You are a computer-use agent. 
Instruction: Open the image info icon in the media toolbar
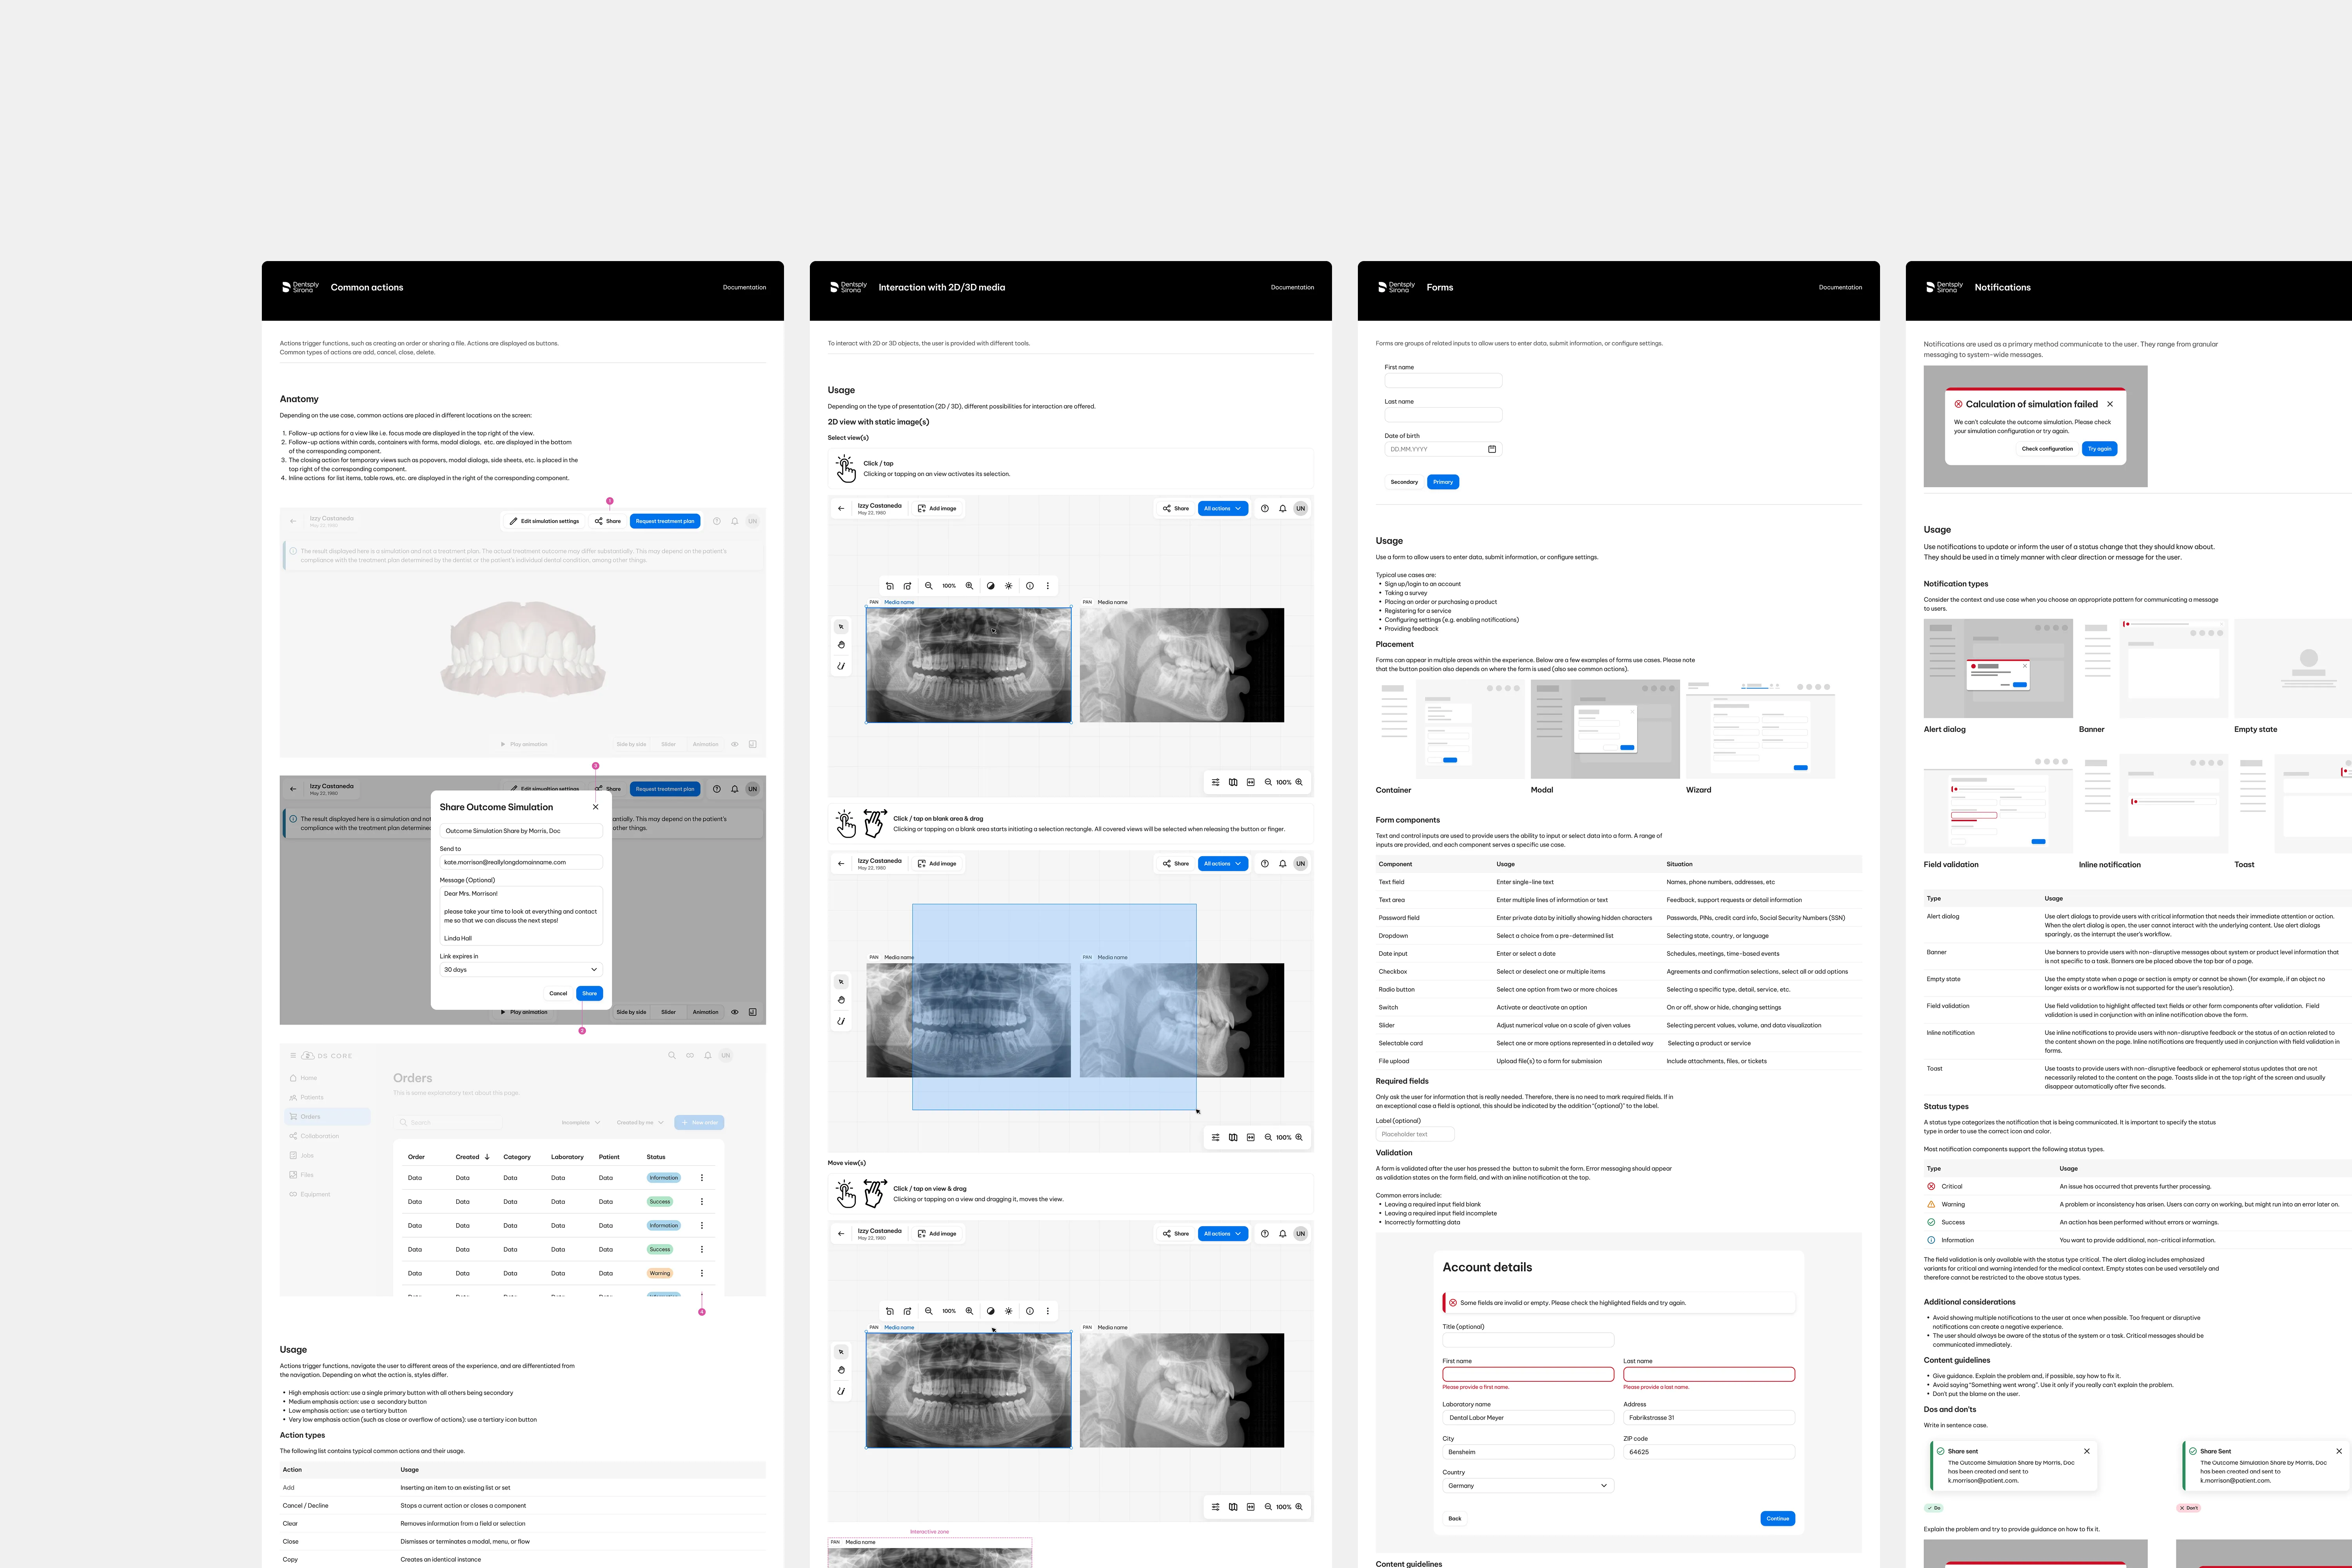click(1030, 586)
